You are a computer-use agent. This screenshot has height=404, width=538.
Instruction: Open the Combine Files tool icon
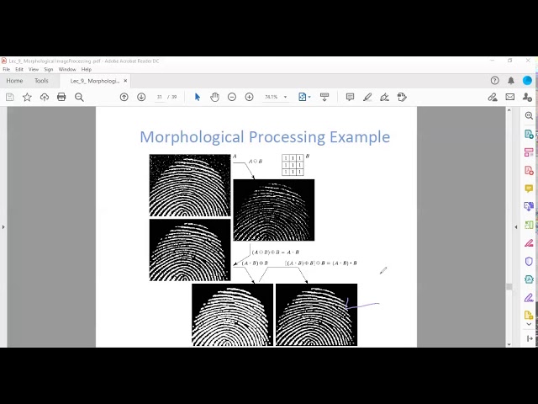(x=529, y=206)
